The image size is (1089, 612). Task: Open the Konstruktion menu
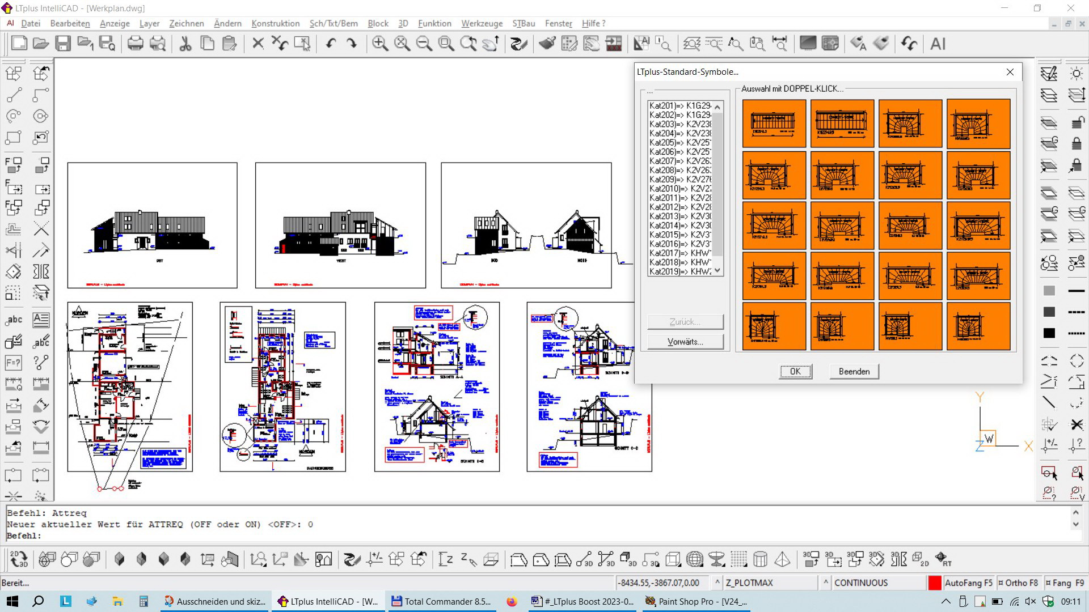point(275,23)
